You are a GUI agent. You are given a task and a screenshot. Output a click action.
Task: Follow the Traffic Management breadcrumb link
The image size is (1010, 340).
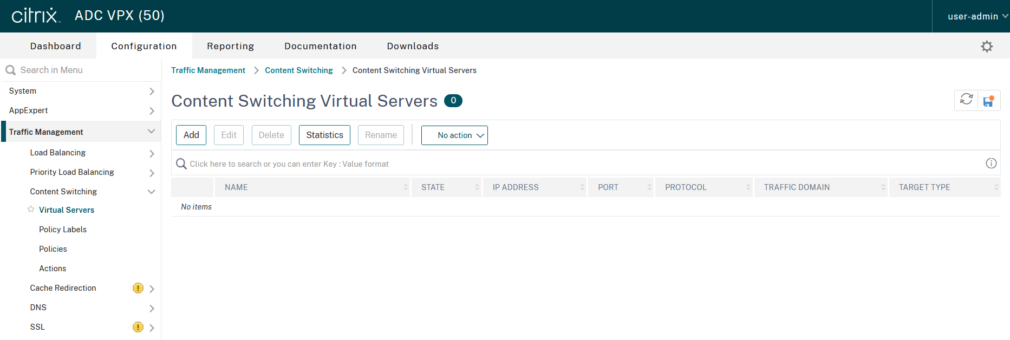point(208,70)
